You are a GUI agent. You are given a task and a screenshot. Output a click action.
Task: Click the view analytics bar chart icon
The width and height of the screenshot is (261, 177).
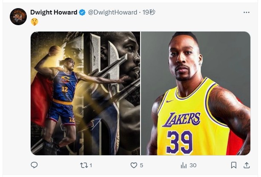(184, 165)
